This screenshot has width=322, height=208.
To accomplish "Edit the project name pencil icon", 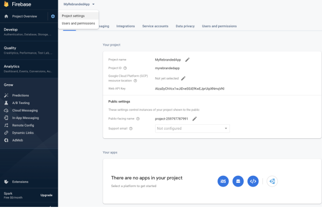I will click(187, 60).
